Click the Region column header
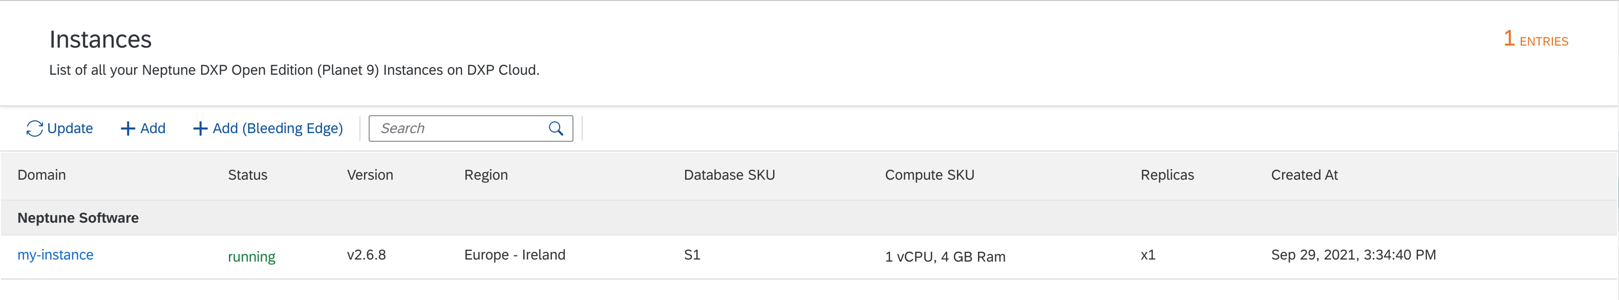 [x=486, y=175]
